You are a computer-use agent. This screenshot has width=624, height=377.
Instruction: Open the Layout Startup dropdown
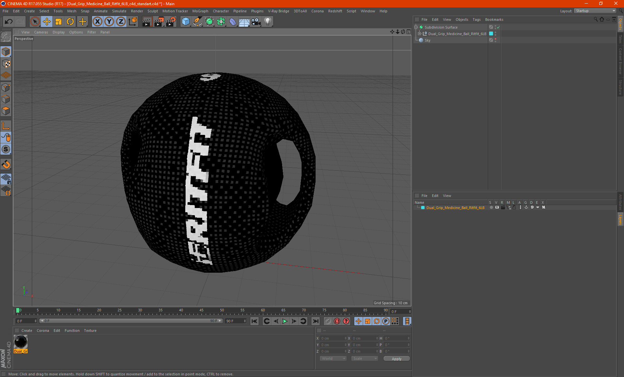tap(595, 11)
